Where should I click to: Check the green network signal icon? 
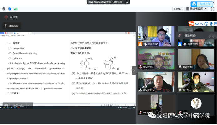[x=16, y=9]
